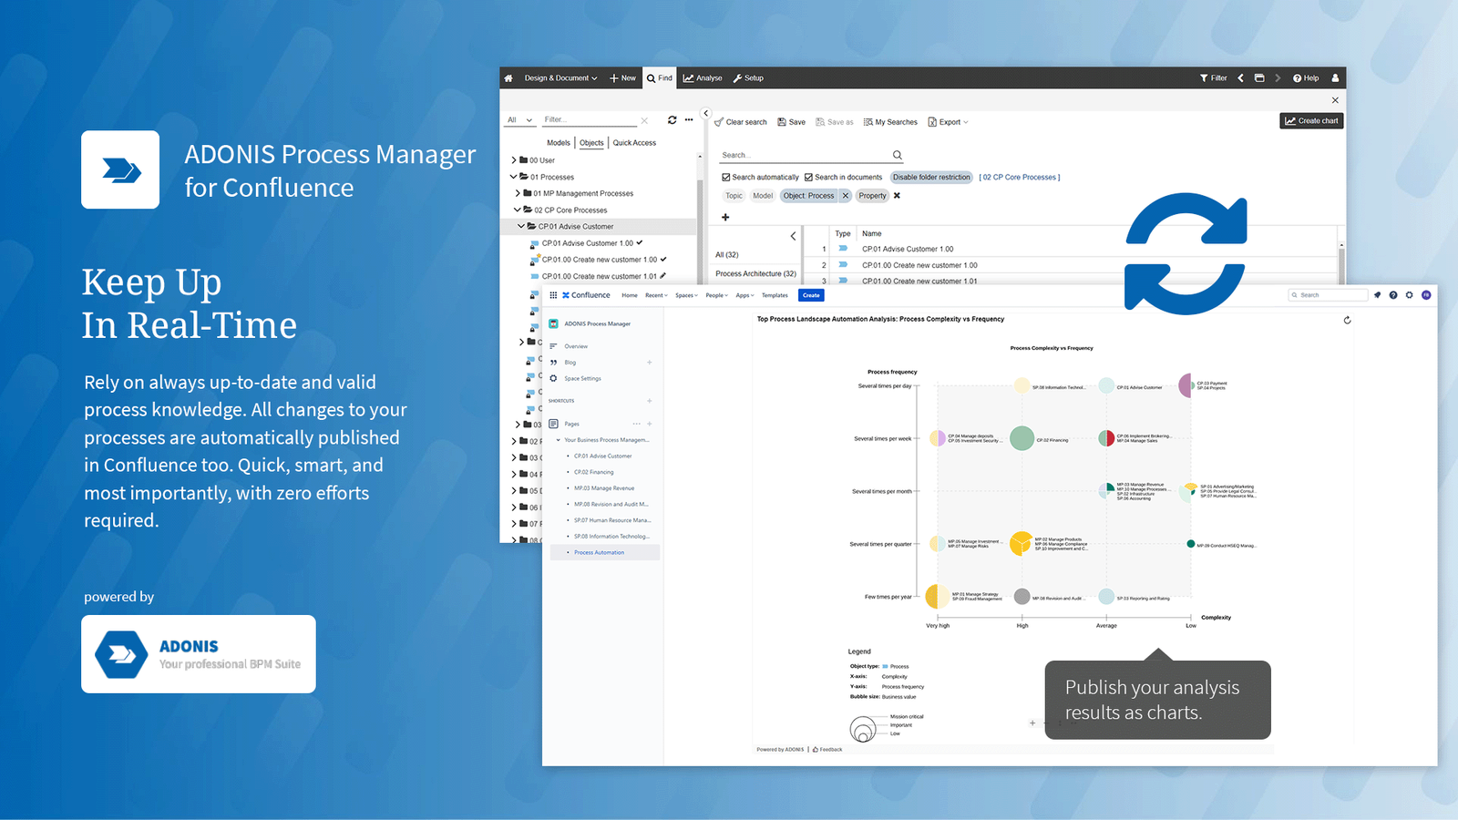The width and height of the screenshot is (1458, 820).
Task: Open Confluence settings gear in top bar
Action: click(1410, 295)
